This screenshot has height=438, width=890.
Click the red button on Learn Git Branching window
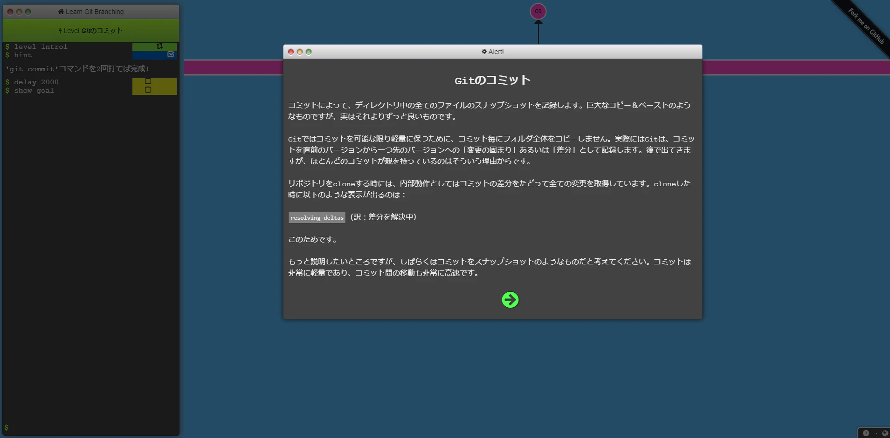click(10, 12)
